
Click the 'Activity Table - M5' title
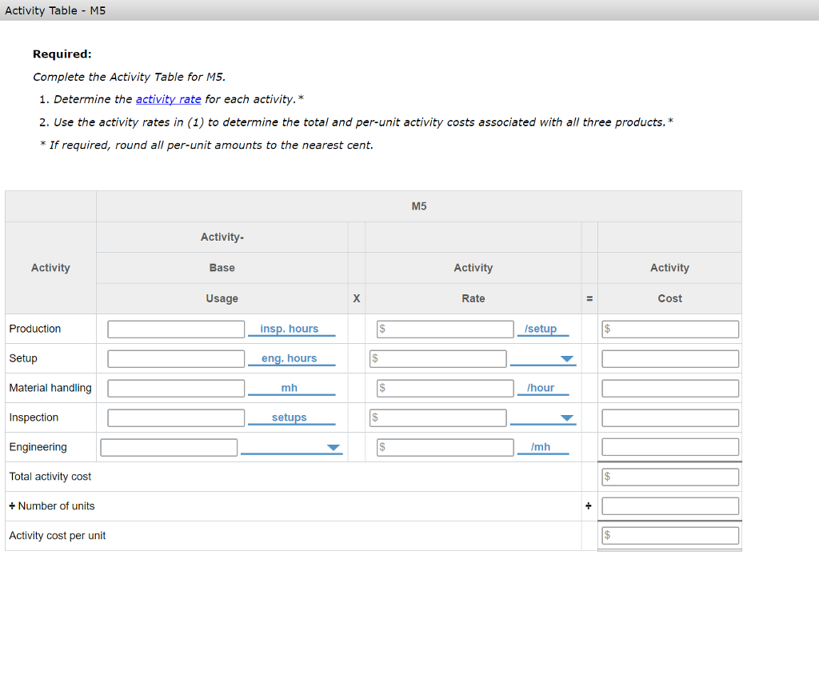[x=55, y=10]
